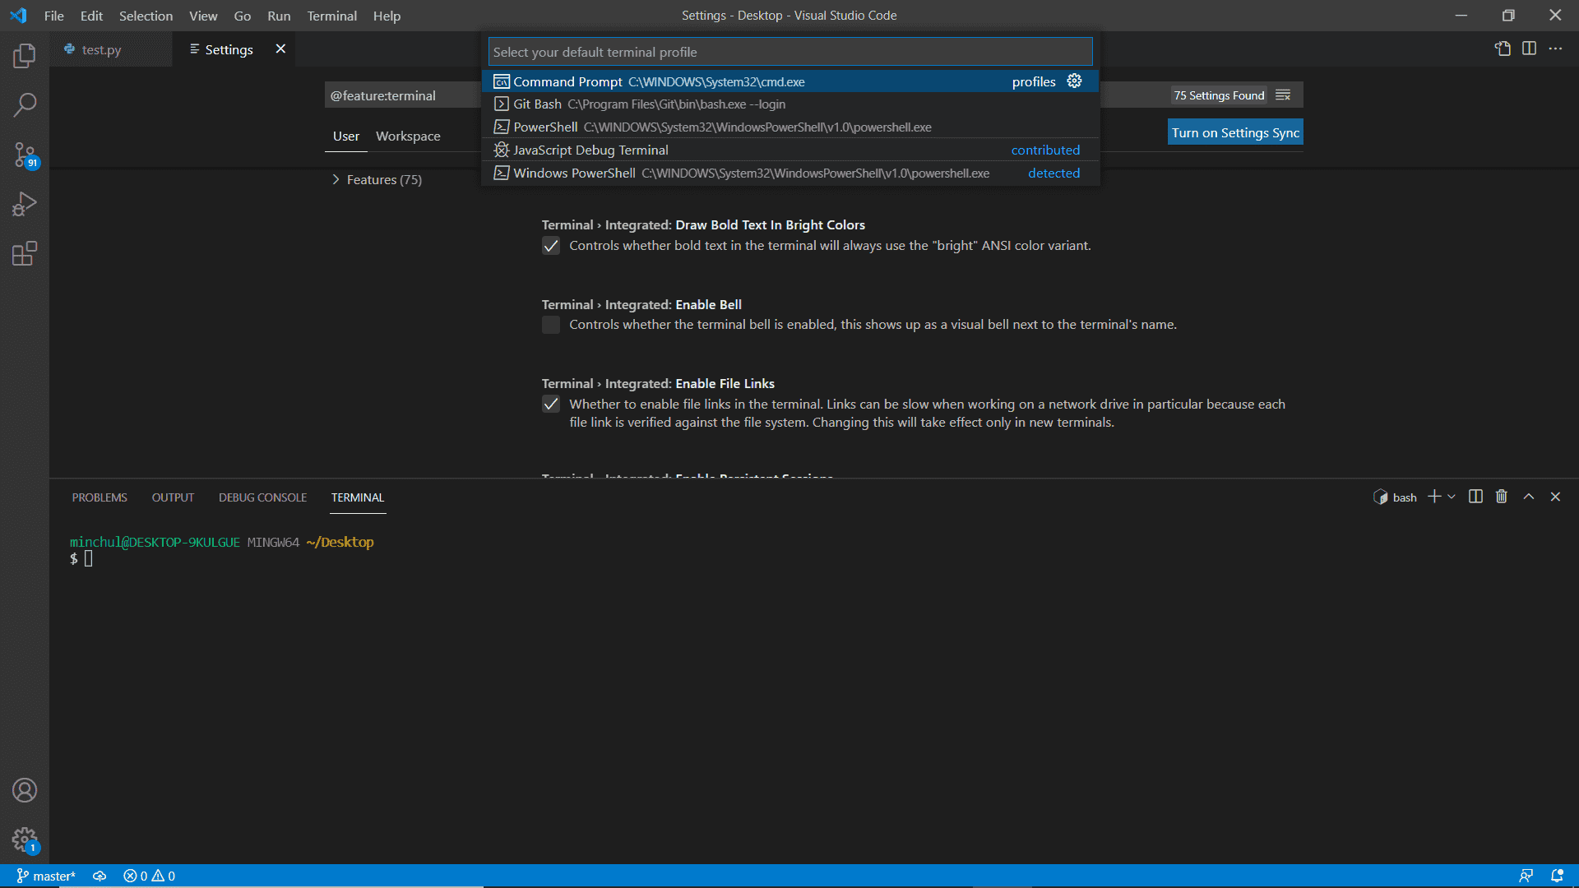This screenshot has height=888, width=1579.
Task: Open the launch profile dropdown arrow
Action: (1452, 497)
